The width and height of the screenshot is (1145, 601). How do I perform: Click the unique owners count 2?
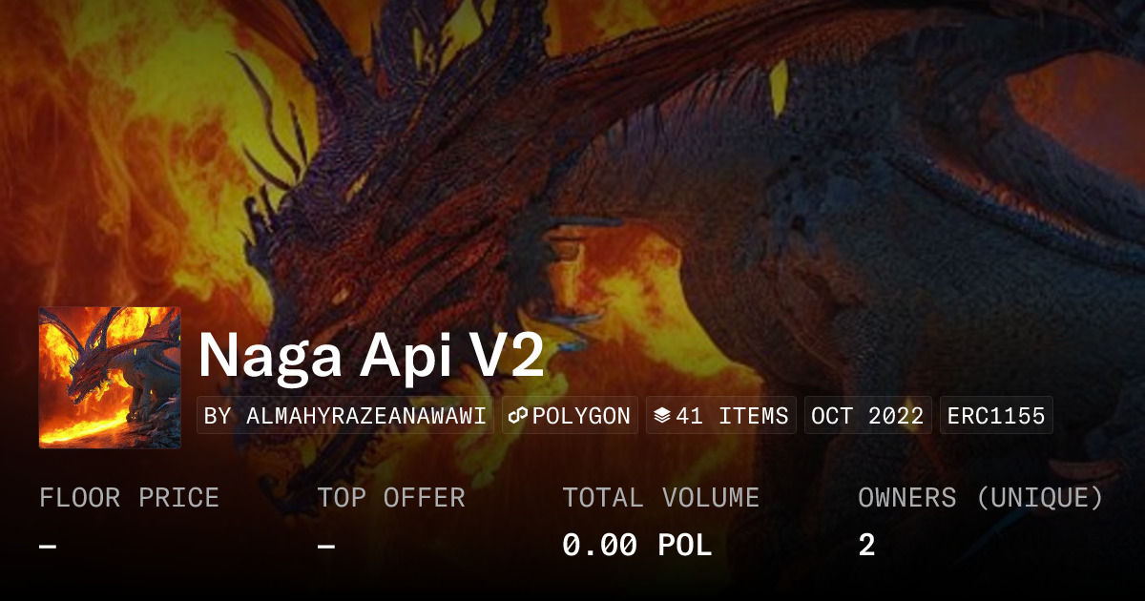(866, 546)
